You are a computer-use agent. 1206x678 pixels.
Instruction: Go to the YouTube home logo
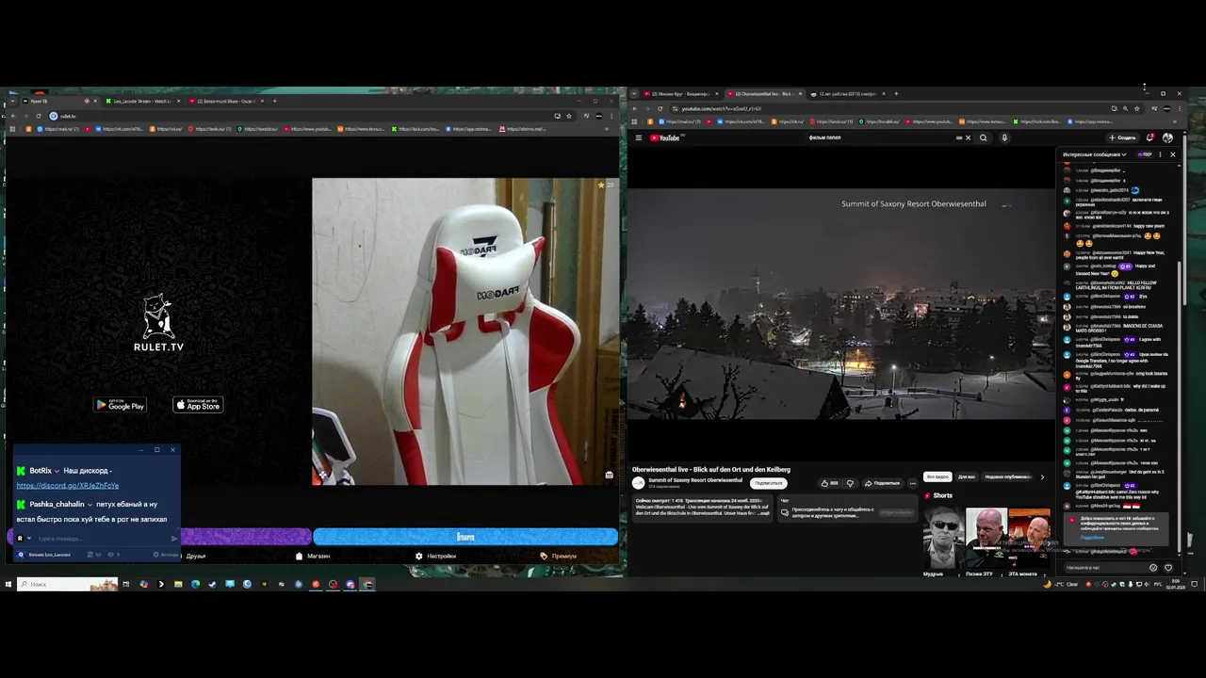pyautogui.click(x=666, y=137)
